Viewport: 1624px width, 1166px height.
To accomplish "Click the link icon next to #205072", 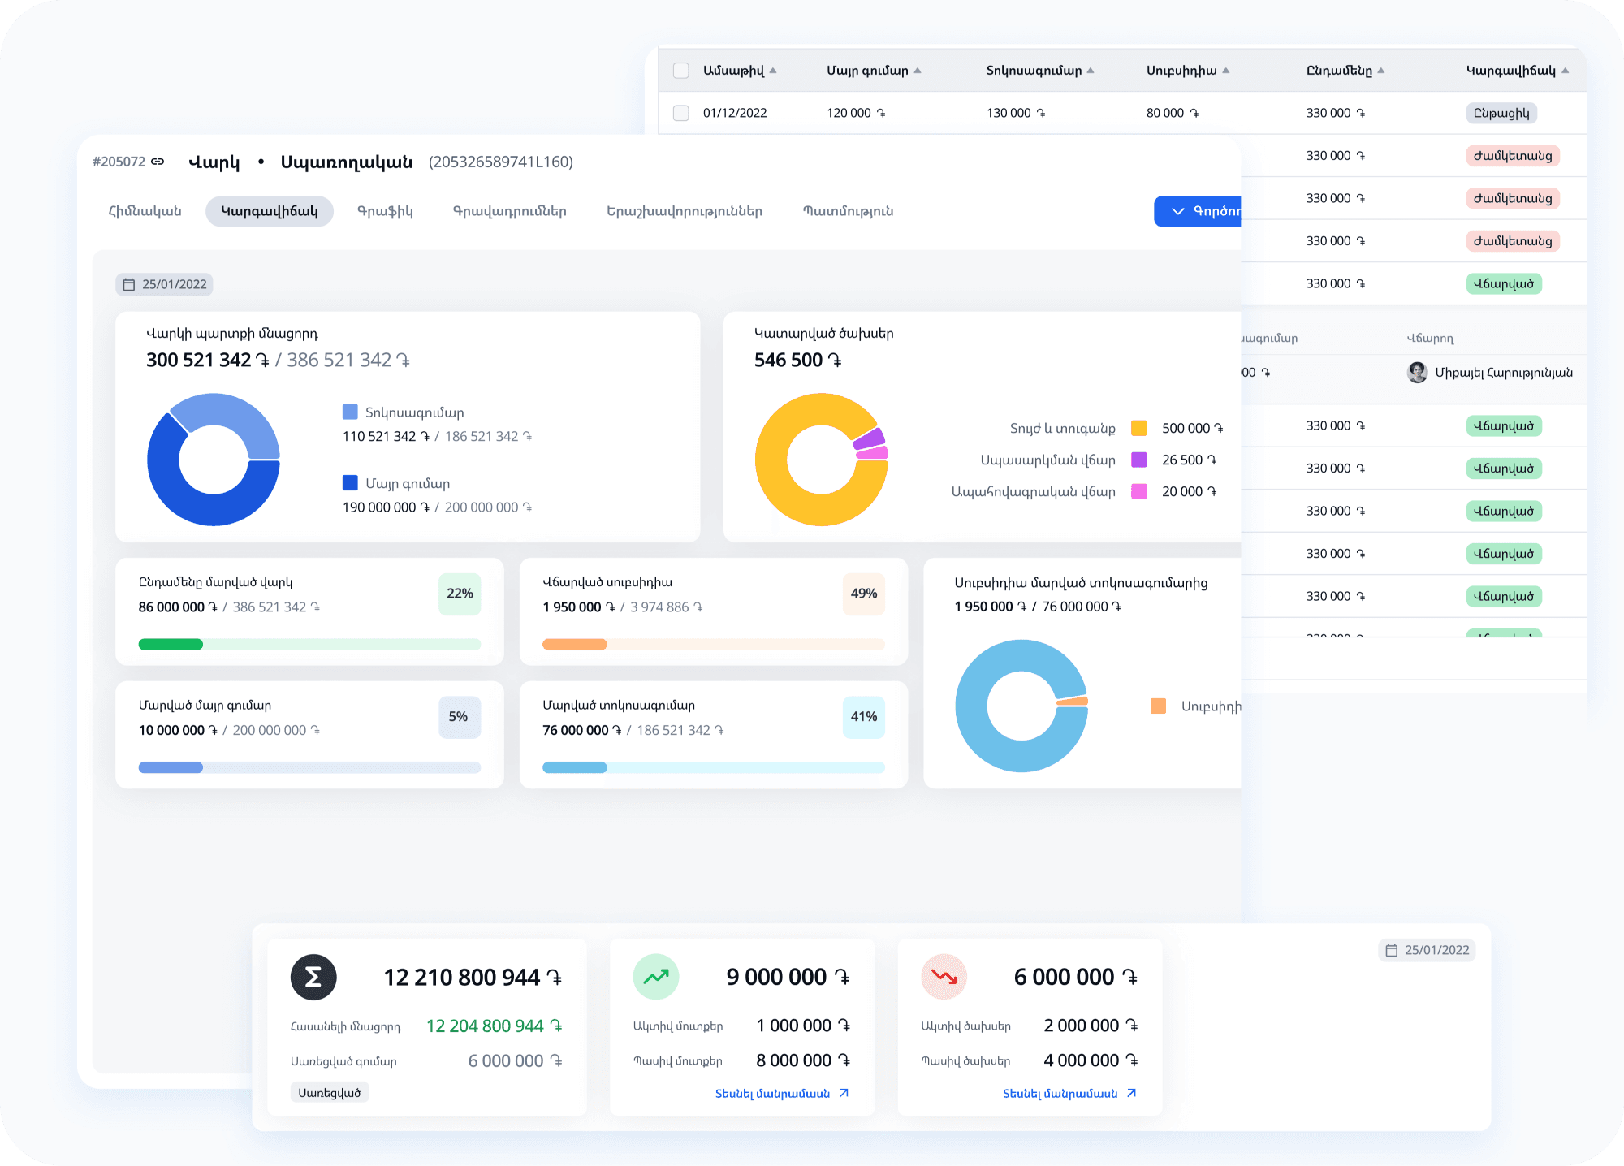I will click(158, 162).
